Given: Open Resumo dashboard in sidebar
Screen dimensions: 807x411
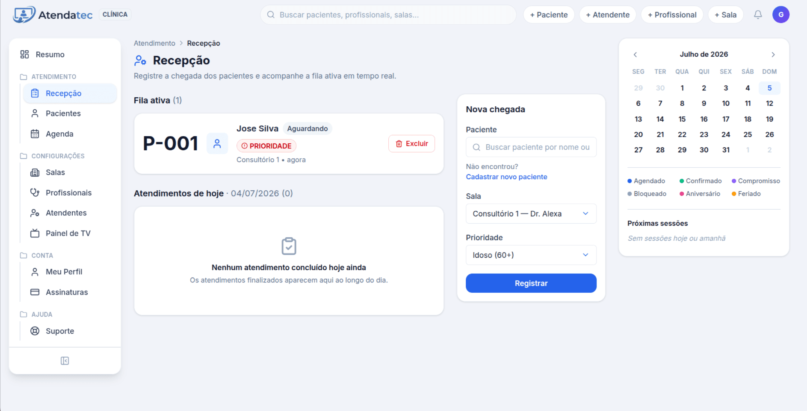Looking at the screenshot, I should click(65, 55).
